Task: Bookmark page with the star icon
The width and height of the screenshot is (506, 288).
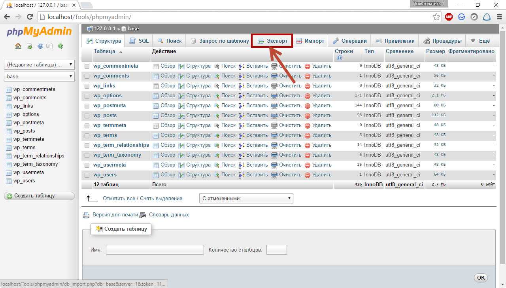Action: [x=436, y=17]
